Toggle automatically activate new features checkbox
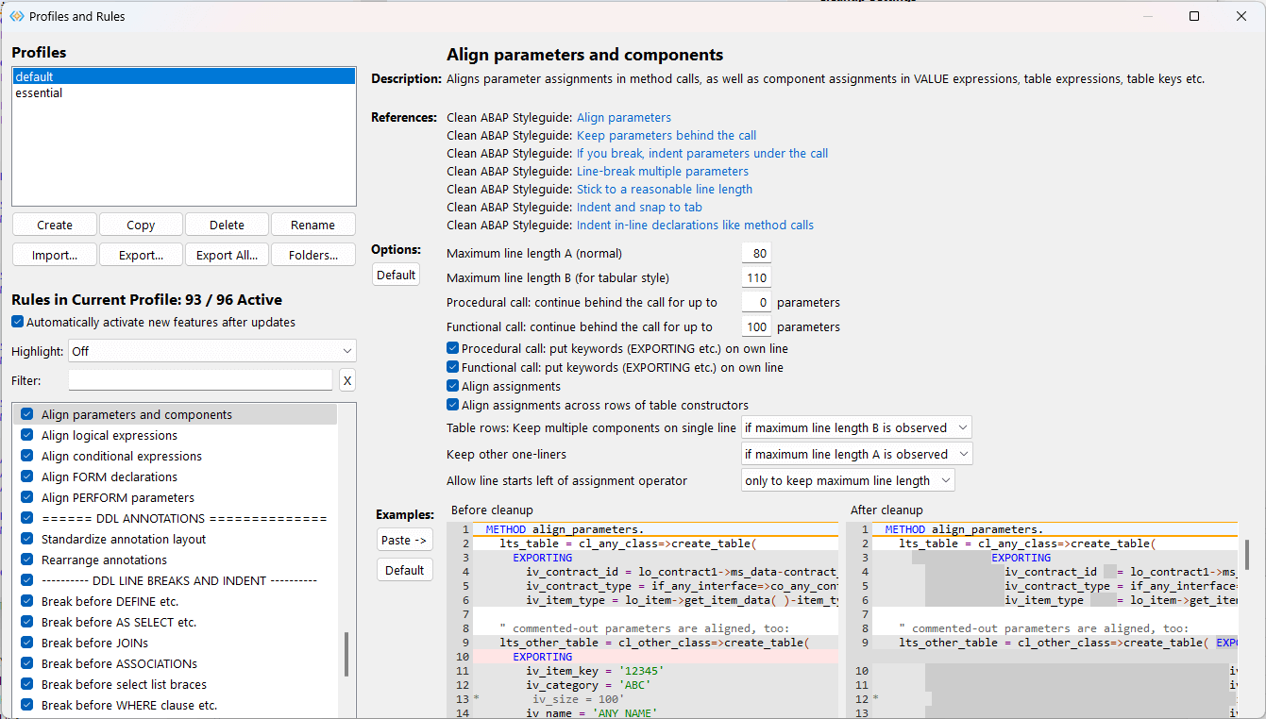The height and width of the screenshot is (719, 1266). (x=19, y=322)
